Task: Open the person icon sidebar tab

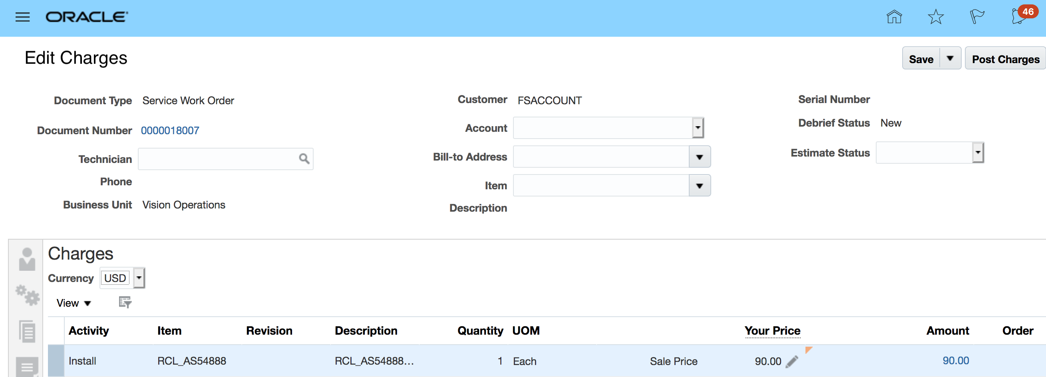Action: tap(27, 259)
